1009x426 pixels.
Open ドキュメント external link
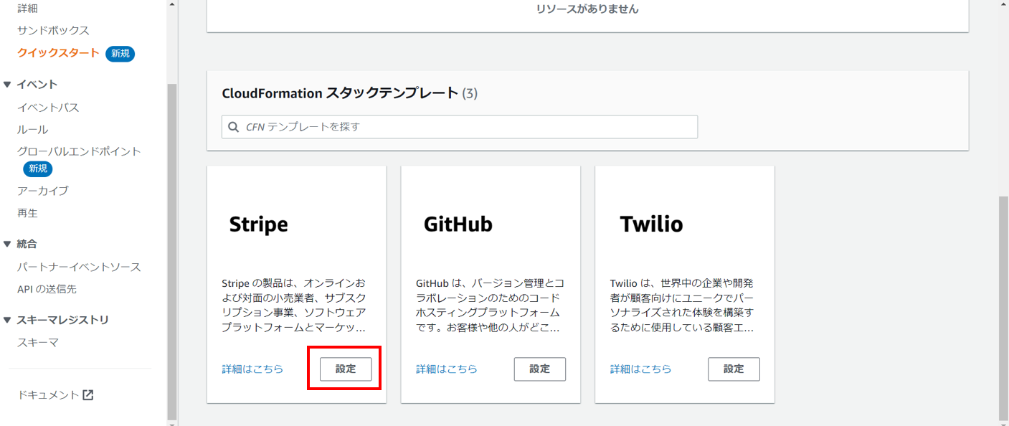click(55, 395)
